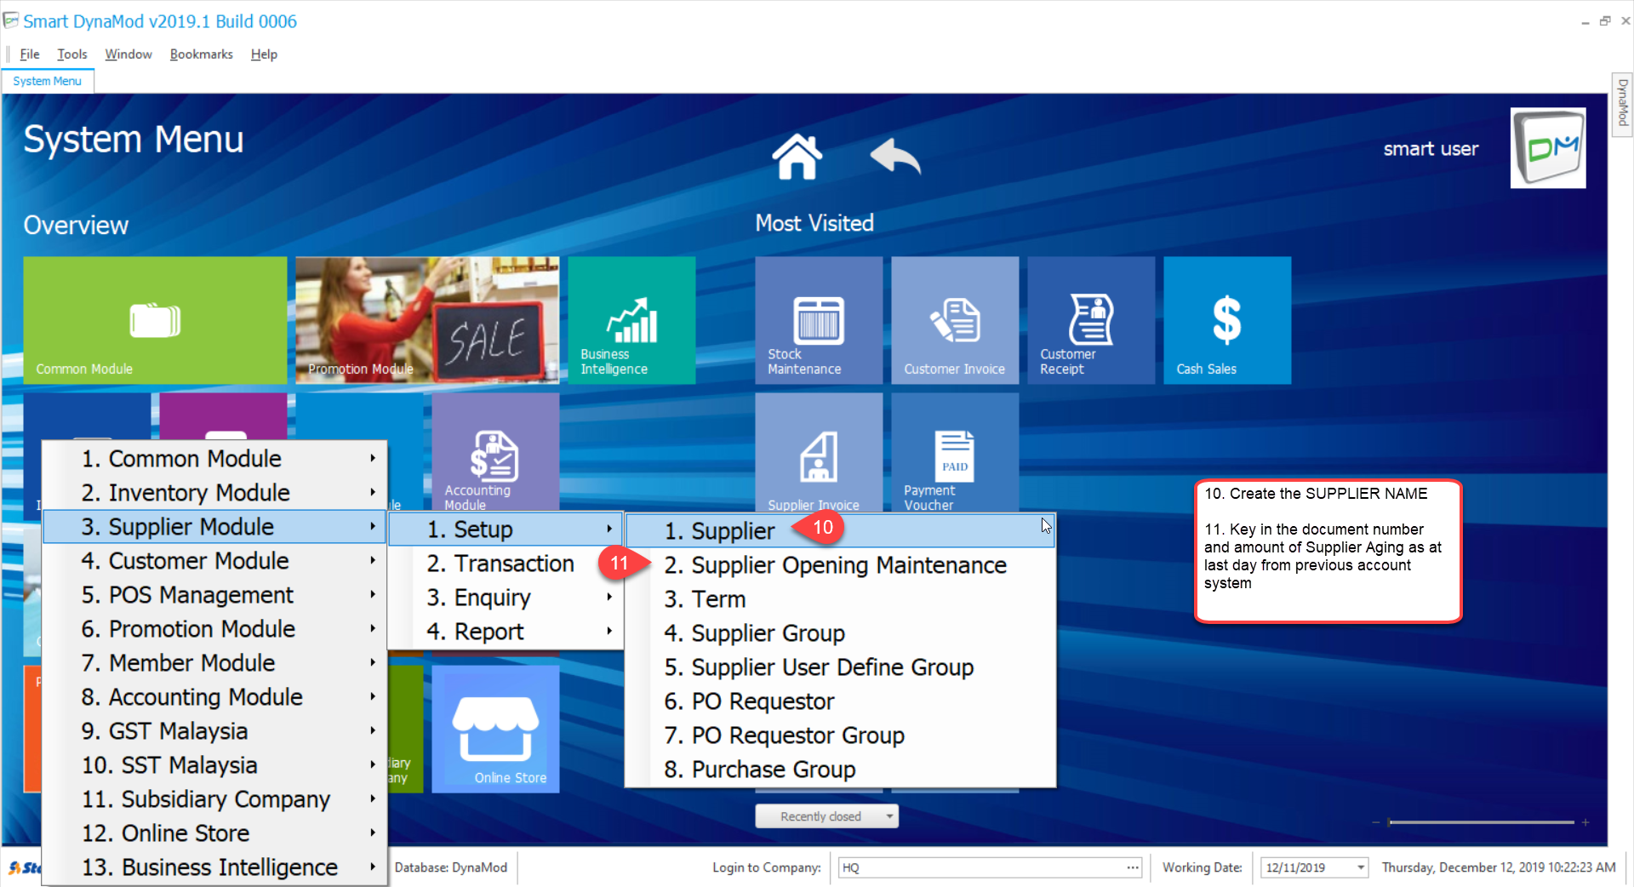
Task: Expand 4. Report submenu
Action: click(506, 632)
